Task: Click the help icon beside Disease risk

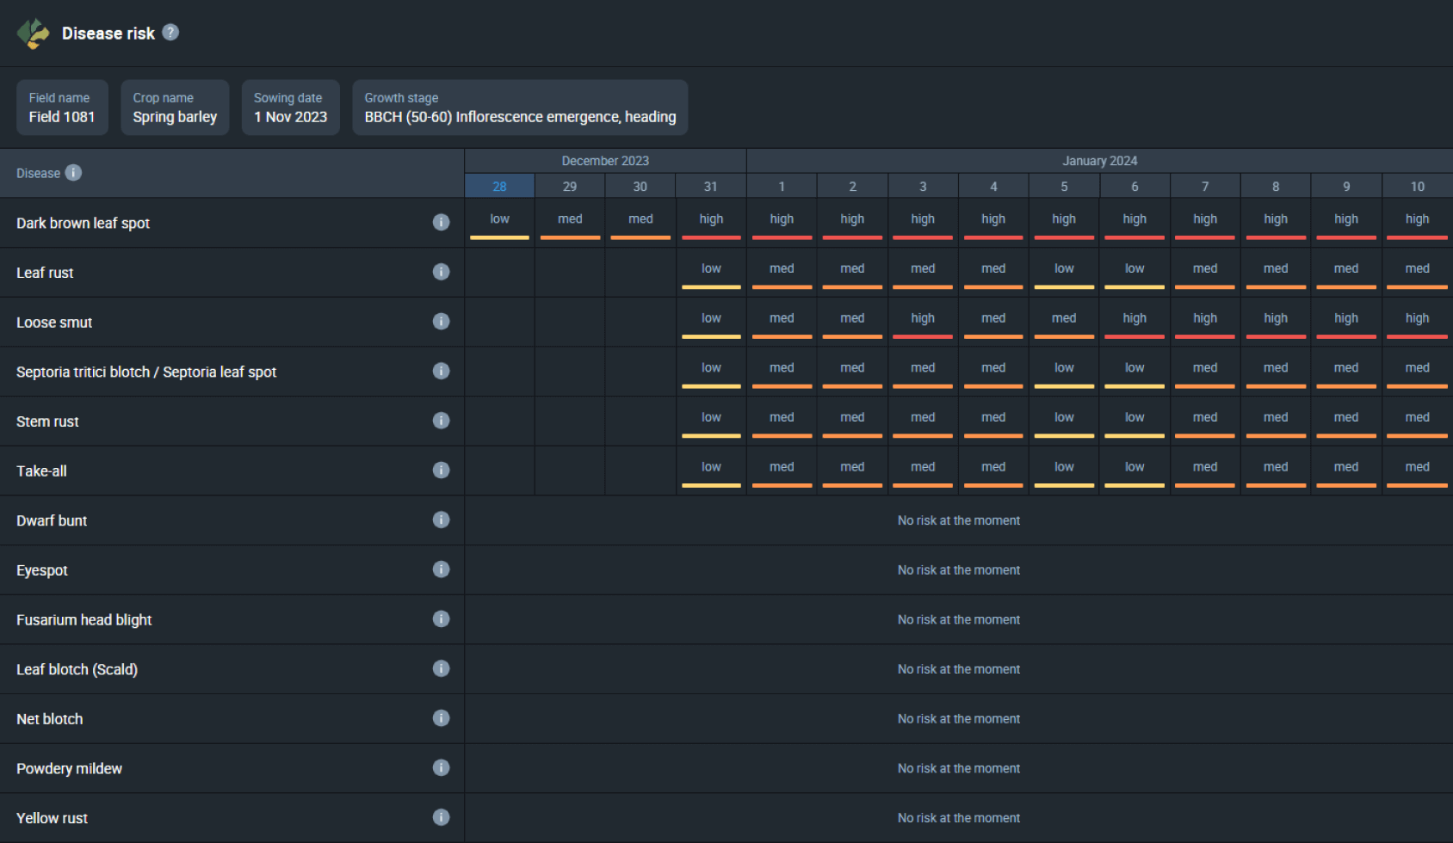Action: click(170, 33)
